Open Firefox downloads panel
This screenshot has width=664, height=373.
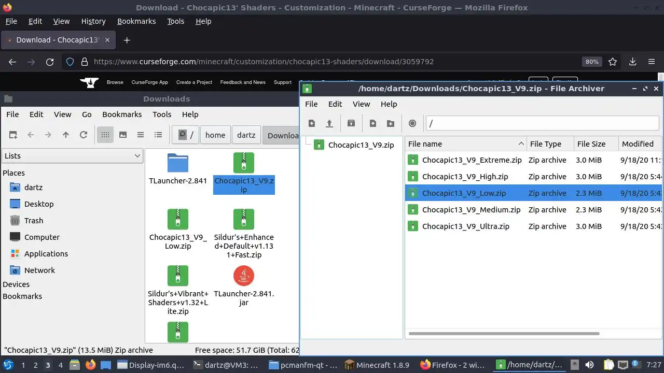point(632,62)
